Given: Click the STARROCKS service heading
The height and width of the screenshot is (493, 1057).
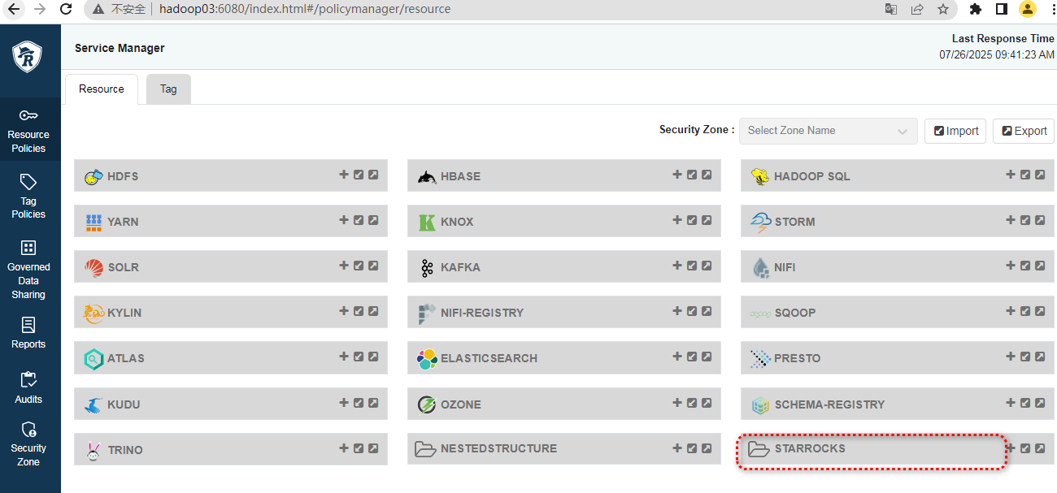Looking at the screenshot, I should (x=810, y=448).
